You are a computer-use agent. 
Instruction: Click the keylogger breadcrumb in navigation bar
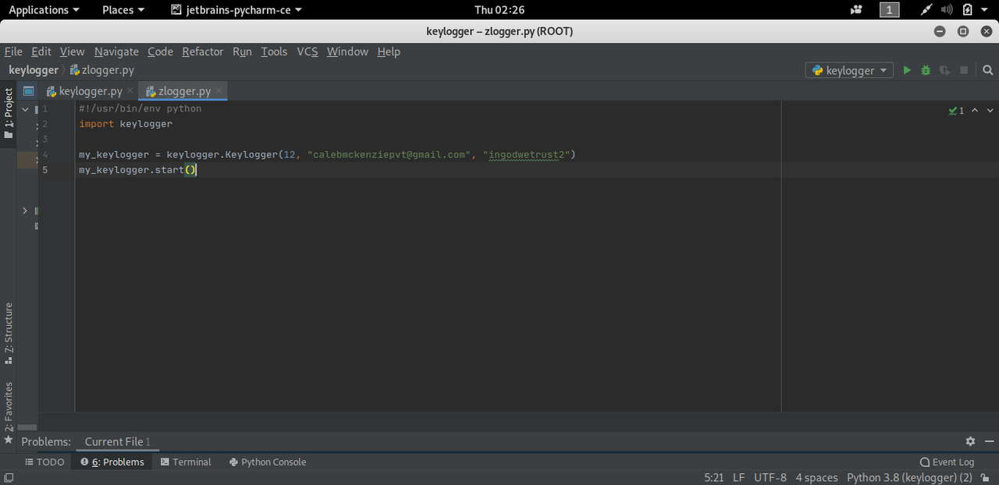coord(34,70)
